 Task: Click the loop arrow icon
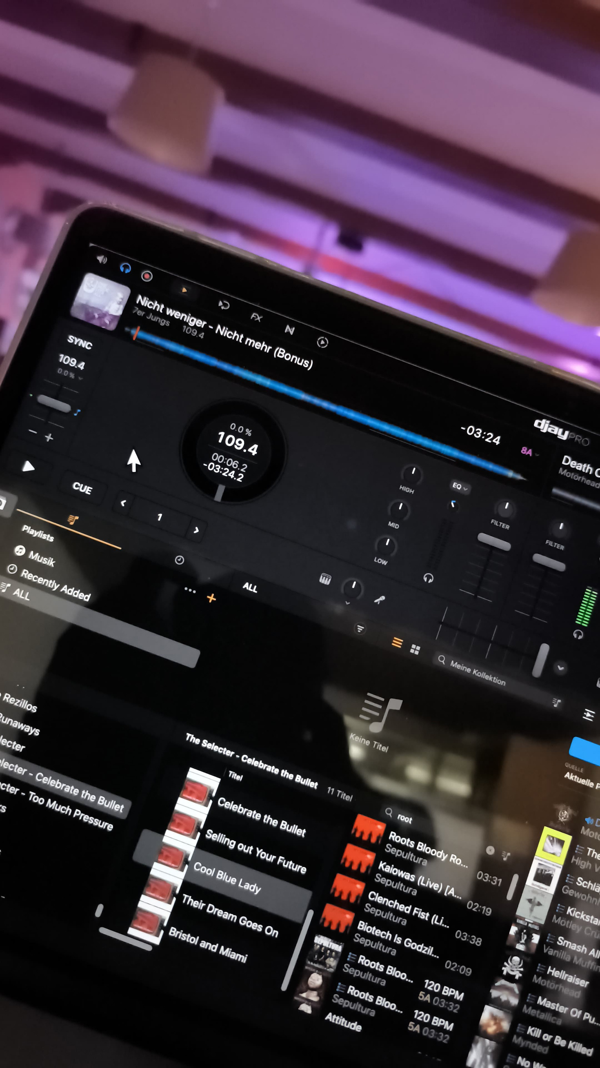[x=224, y=305]
